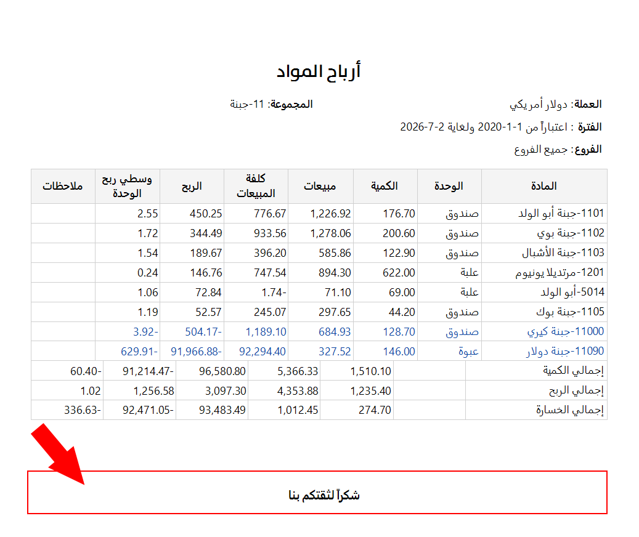This screenshot has height=537, width=639.
Task: Select the ملاحظات column header
Action: [63, 187]
